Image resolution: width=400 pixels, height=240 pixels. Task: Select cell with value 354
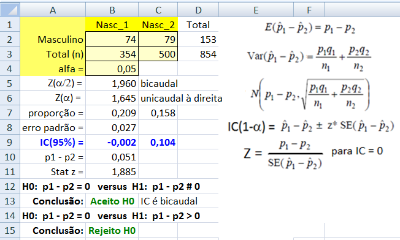click(x=112, y=54)
